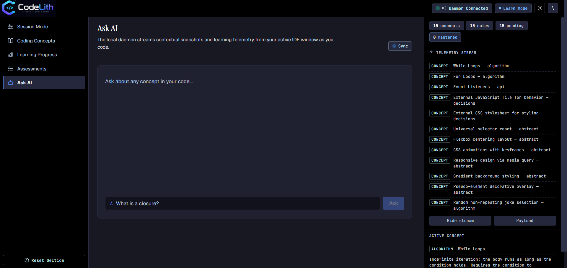Go to Learning Progress
567x268 pixels.
[x=44, y=55]
